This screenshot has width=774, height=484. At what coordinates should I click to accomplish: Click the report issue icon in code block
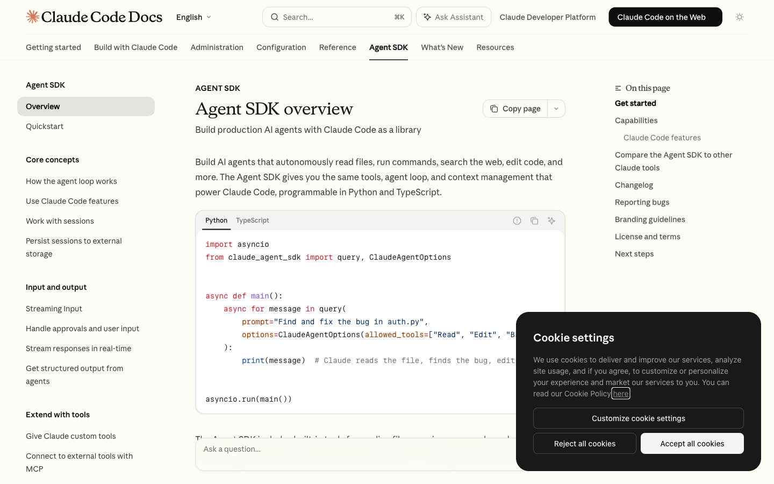coord(517,220)
